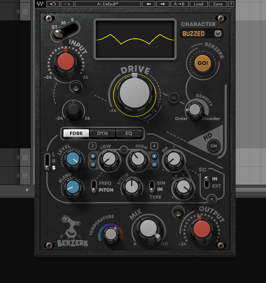Screen dimensions: 266x283
Task: Click the big Drive knob
Action: point(135,93)
